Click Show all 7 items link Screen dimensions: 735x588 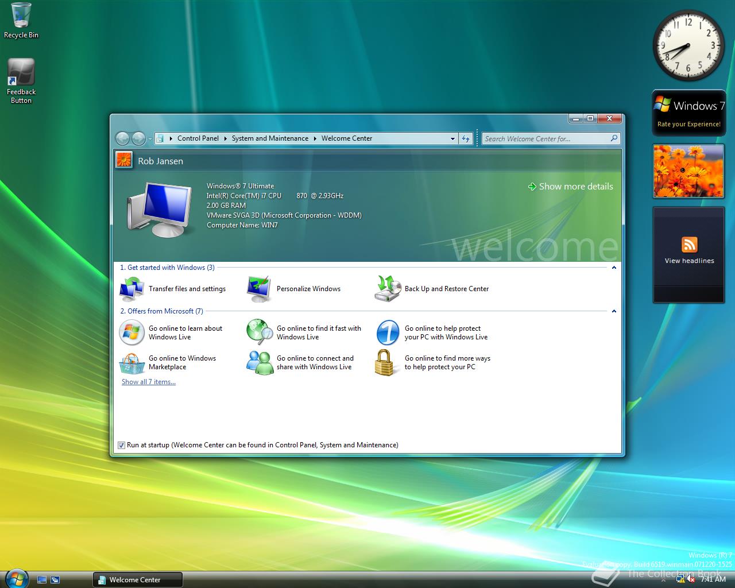pyautogui.click(x=149, y=382)
